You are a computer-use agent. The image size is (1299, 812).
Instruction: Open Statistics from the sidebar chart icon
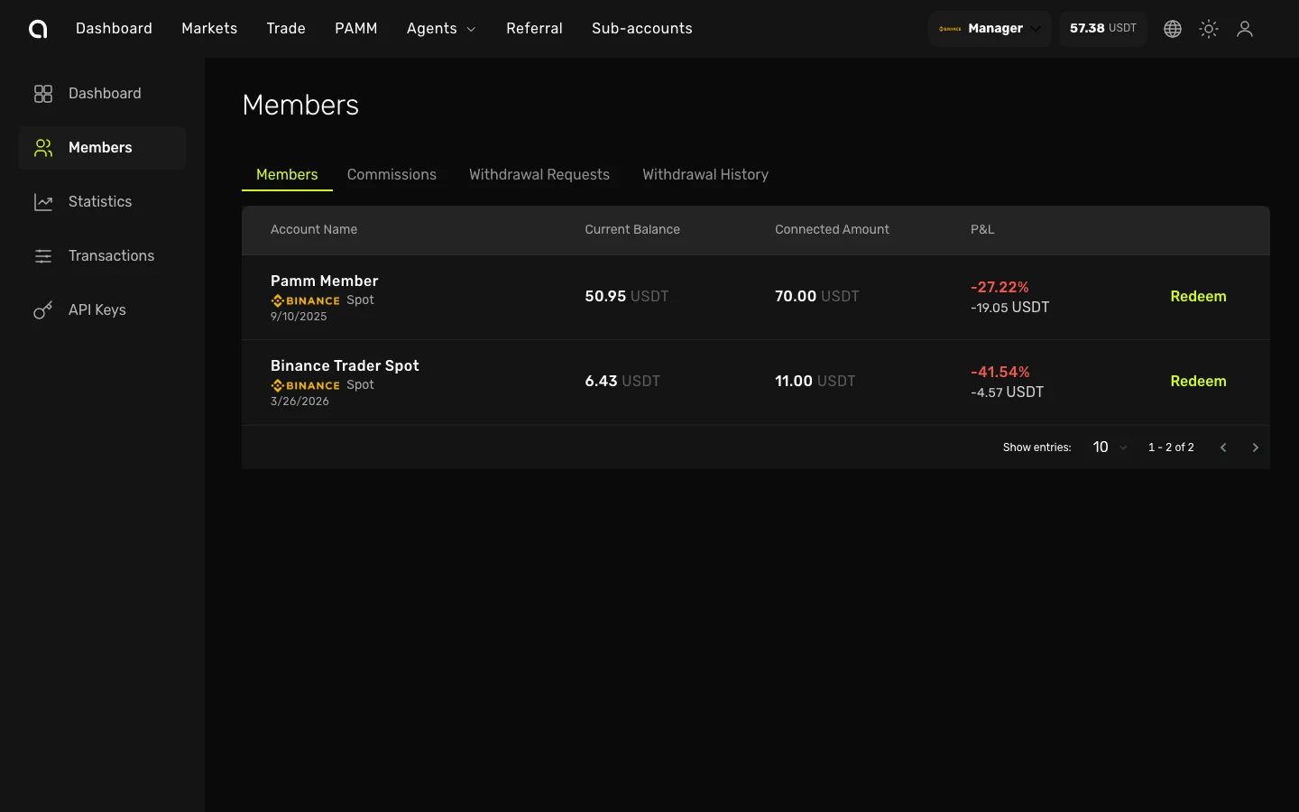click(43, 202)
